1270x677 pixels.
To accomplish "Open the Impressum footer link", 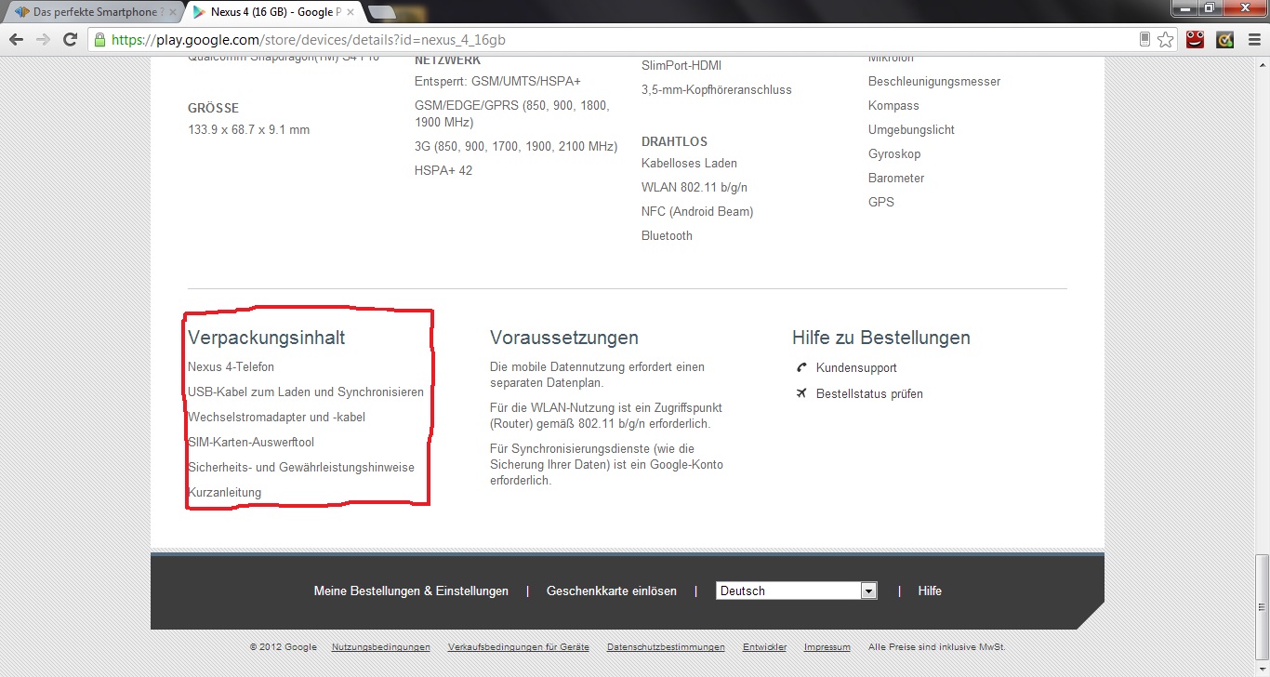I will click(827, 647).
